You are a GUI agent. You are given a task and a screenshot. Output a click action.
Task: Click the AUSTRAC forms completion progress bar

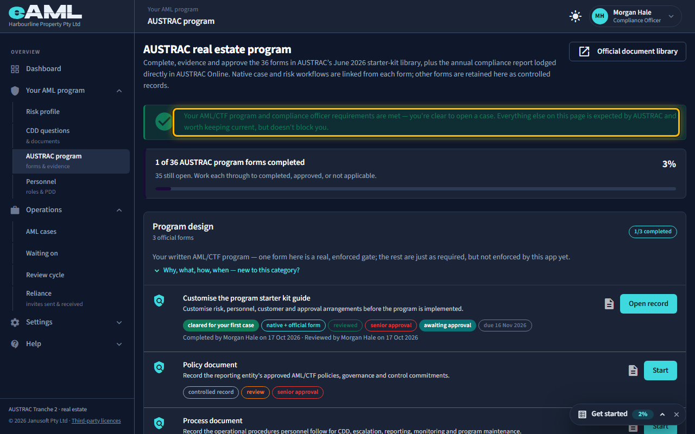tap(415, 189)
